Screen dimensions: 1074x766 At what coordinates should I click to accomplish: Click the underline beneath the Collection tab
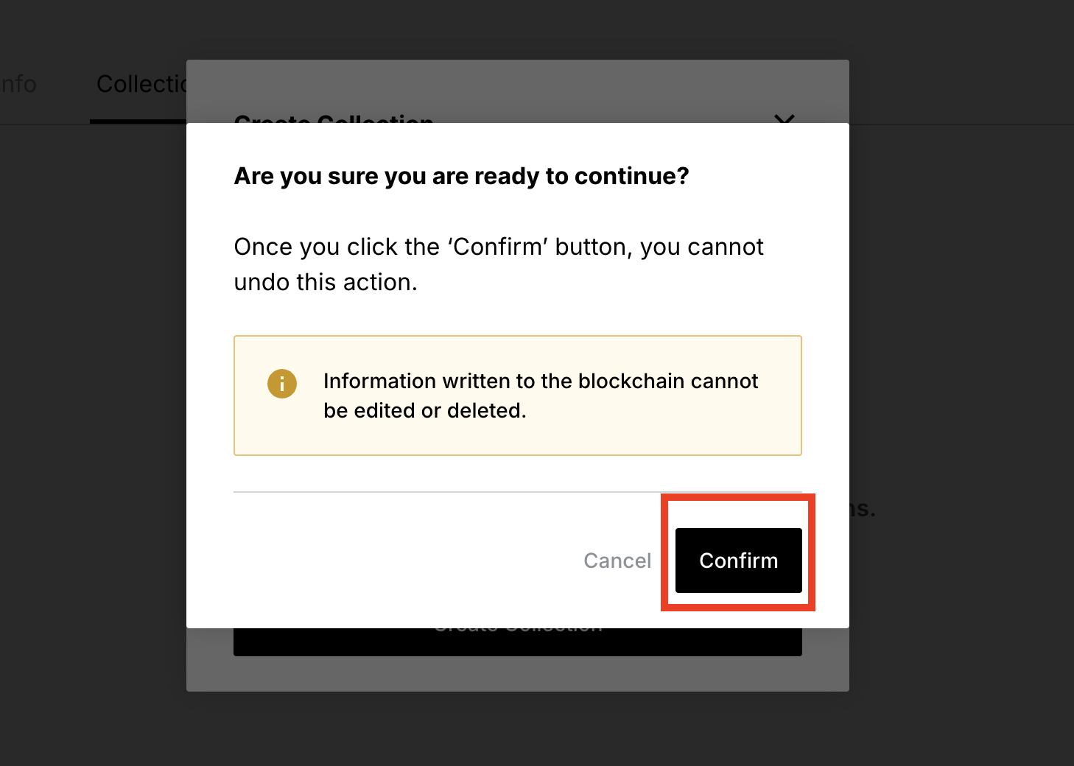tap(138, 122)
